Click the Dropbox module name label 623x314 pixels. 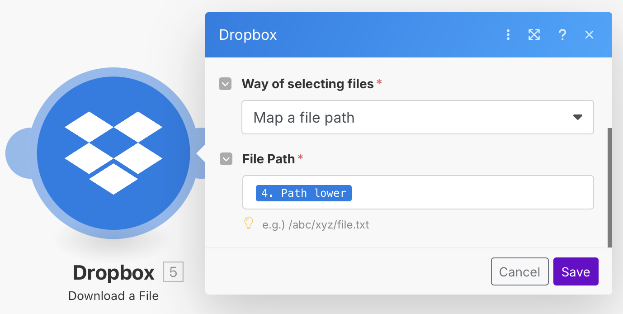point(113,272)
